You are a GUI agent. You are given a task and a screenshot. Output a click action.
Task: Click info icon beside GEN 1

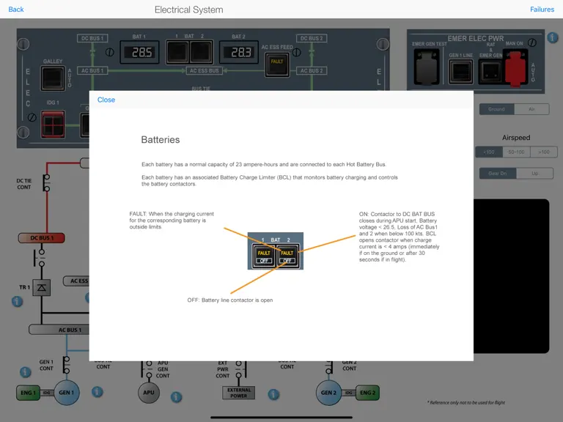(x=97, y=391)
